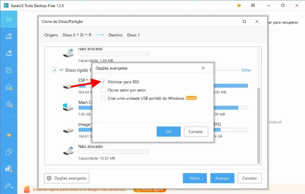
Task: Click the bottom Não alocado disk icon
Action: 68,151
